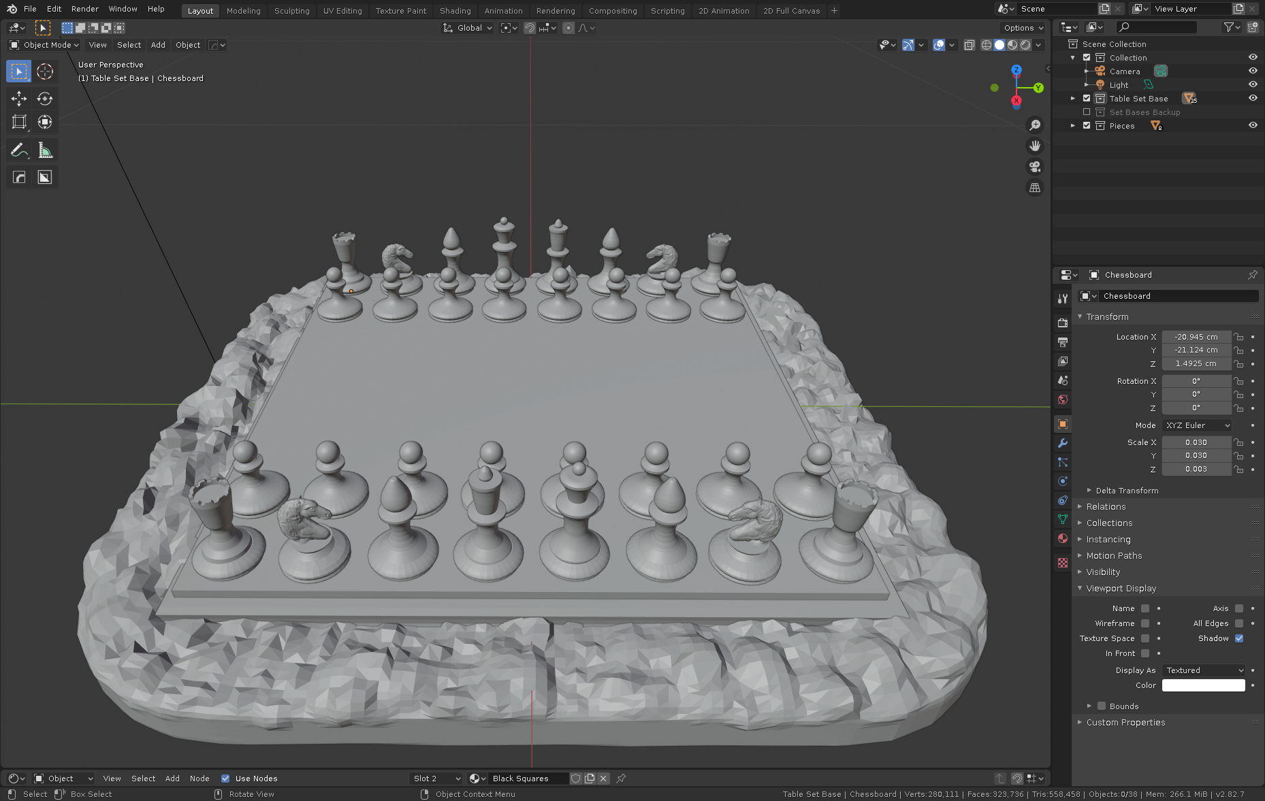
Task: Click the Black Squares material name field
Action: [529, 779]
